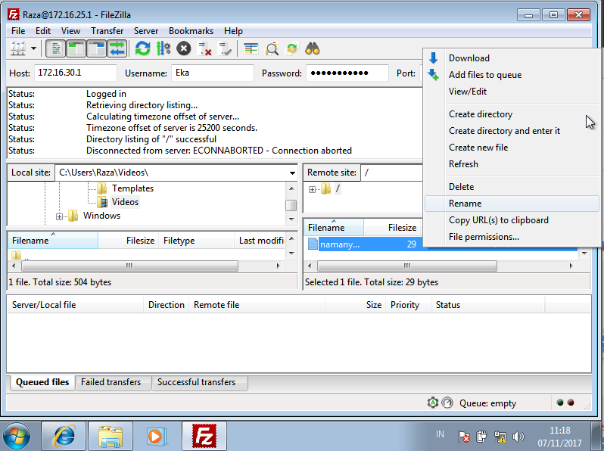604x451 pixels.
Task: Launch Internet Explorer from taskbar
Action: click(64, 437)
